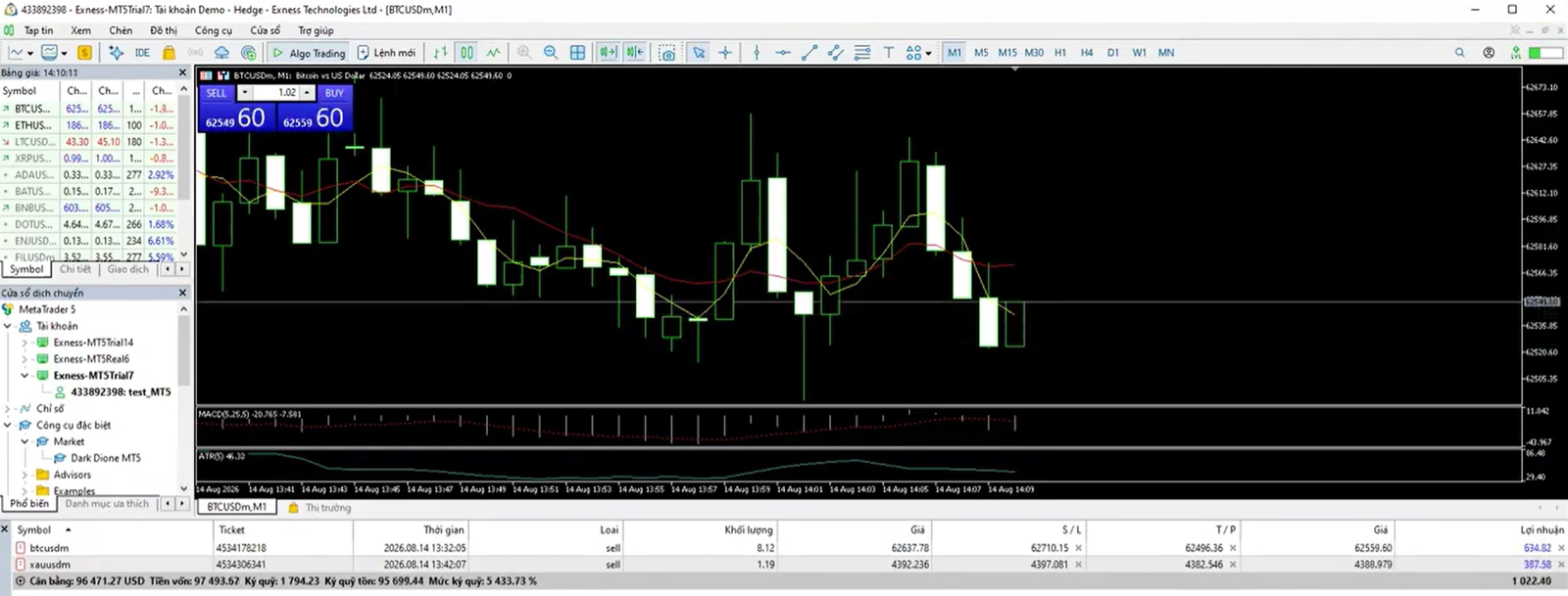Open the MQL5 IDE editor
The height and width of the screenshot is (596, 1568).
click(142, 53)
